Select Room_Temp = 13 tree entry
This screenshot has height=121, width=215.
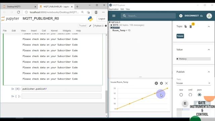(121, 31)
